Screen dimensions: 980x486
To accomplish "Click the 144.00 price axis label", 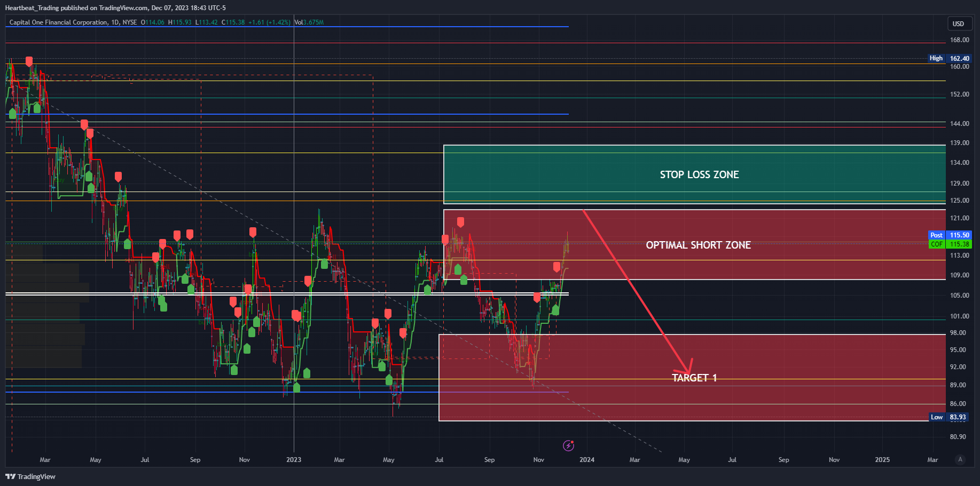I will tap(959, 124).
